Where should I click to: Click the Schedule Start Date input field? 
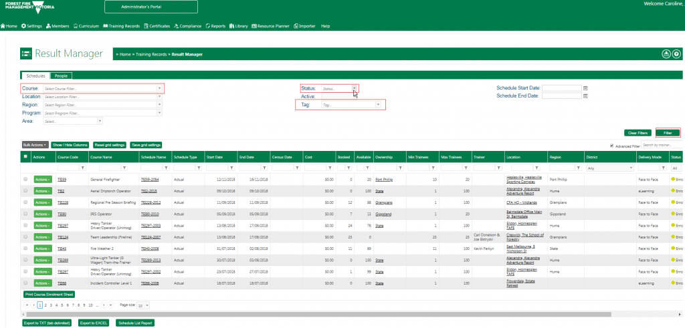click(x=562, y=88)
